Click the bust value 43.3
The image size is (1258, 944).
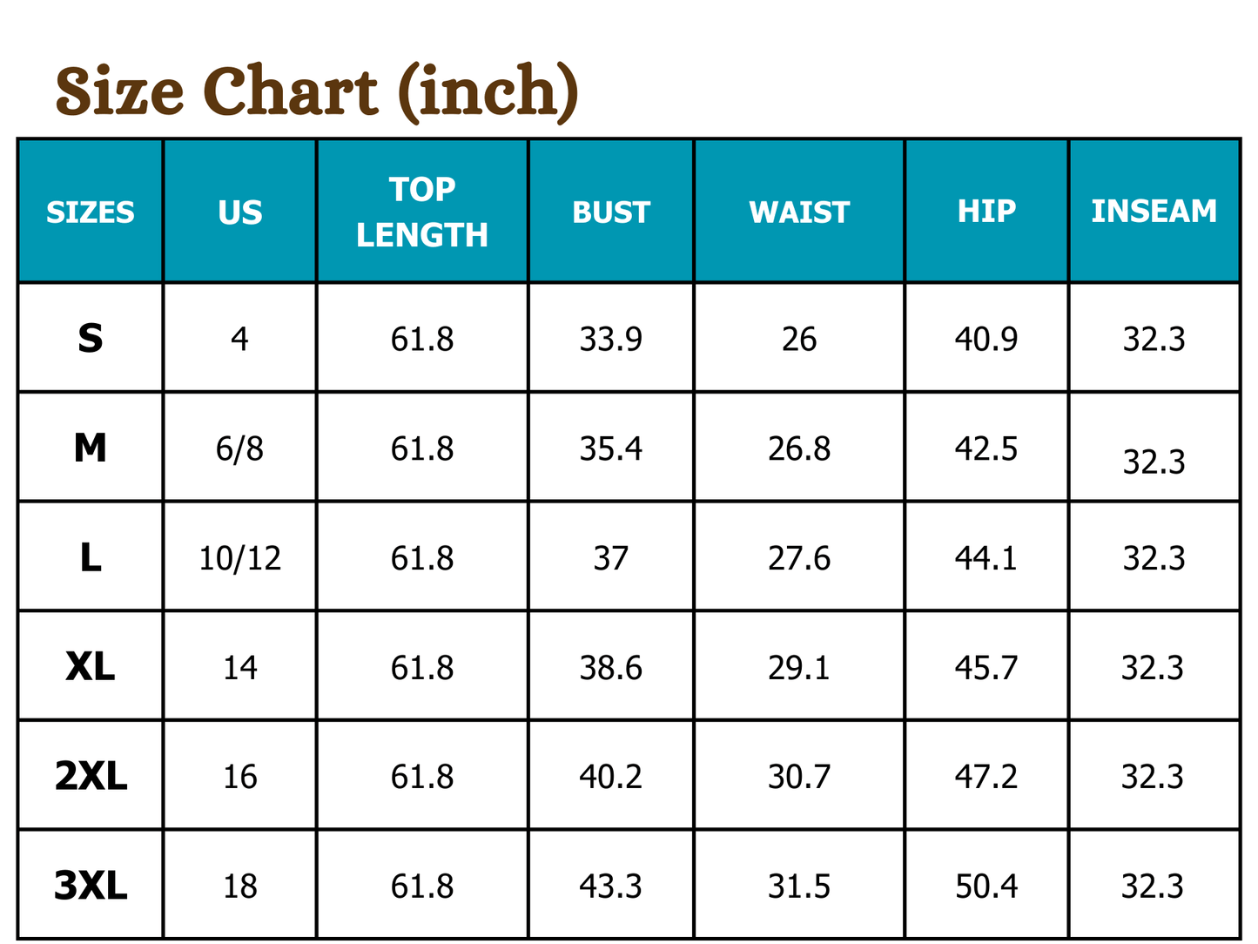coord(611,887)
